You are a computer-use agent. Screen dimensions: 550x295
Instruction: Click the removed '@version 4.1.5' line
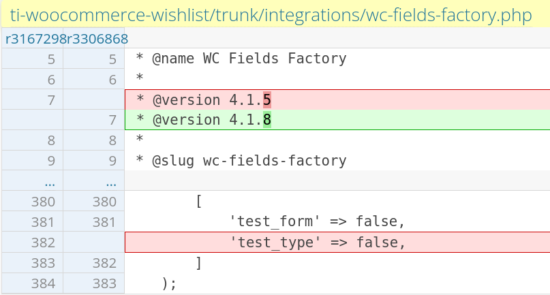pos(203,100)
